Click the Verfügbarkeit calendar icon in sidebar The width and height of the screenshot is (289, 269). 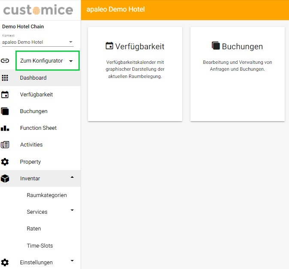[5, 95]
